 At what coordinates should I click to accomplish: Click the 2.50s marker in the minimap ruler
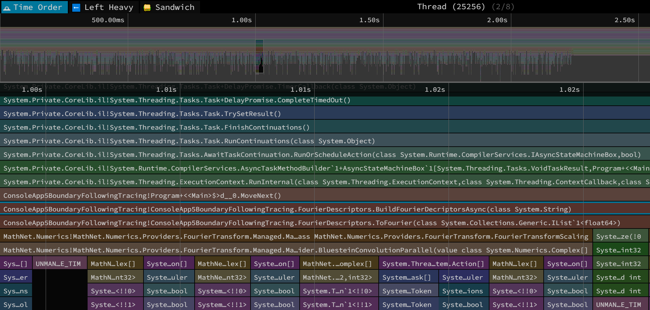624,20
